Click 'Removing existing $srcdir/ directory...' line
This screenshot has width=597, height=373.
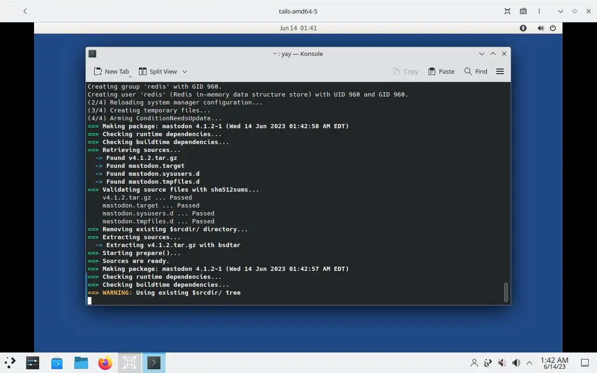pyautogui.click(x=168, y=229)
